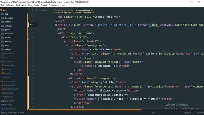The image size is (204, 115).
Task: Click the app folder icon
Action: click(x=3, y=14)
